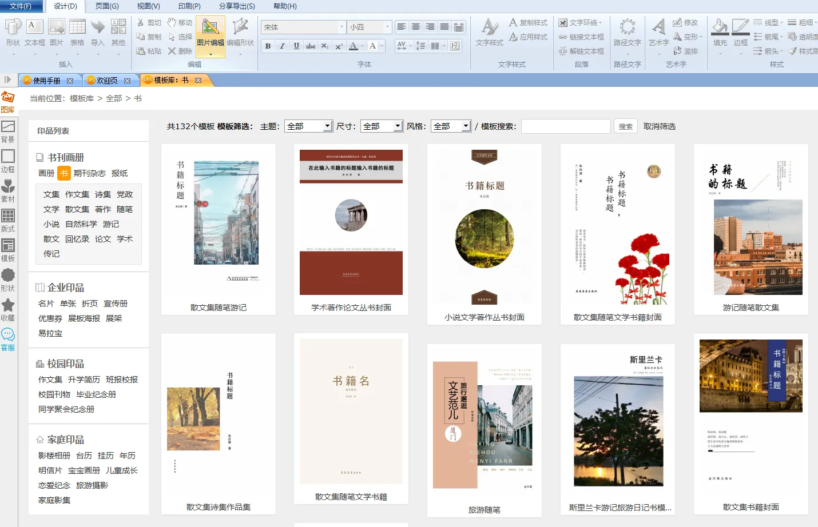Click the 模板搜索 search input field
This screenshot has width=818, height=527.
pos(566,126)
